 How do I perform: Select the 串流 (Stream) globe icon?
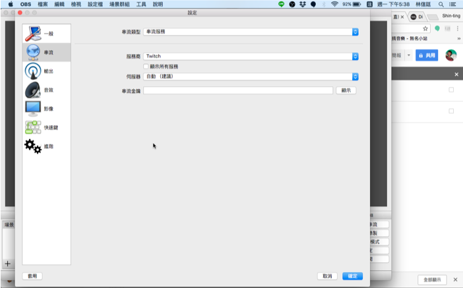(x=33, y=52)
